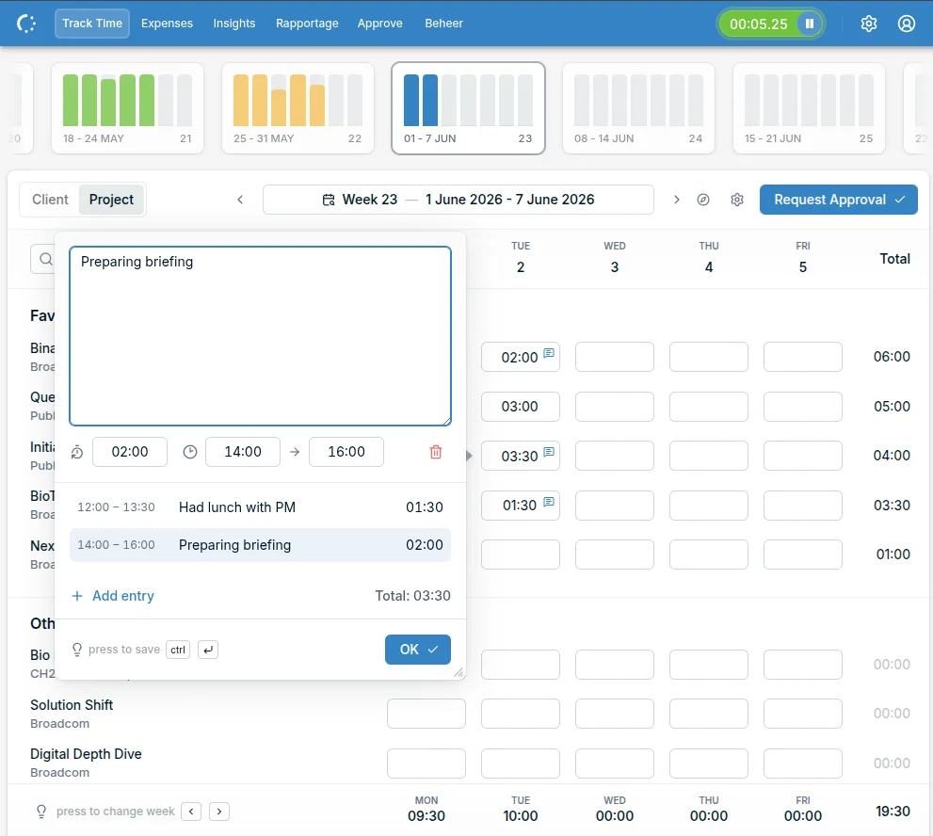Delete the entry with trash icon
Image resolution: width=933 pixels, height=836 pixels.
[x=436, y=452]
